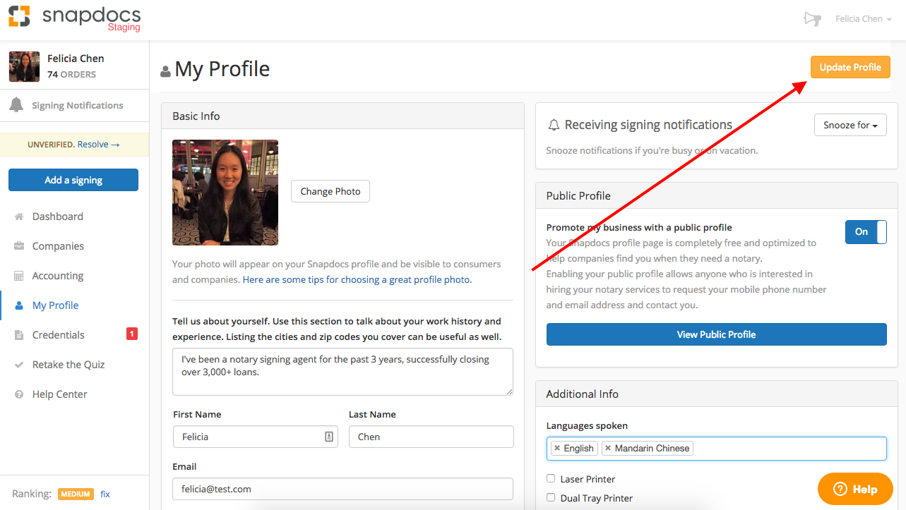
Task: Click the Update Profile button
Action: [850, 66]
